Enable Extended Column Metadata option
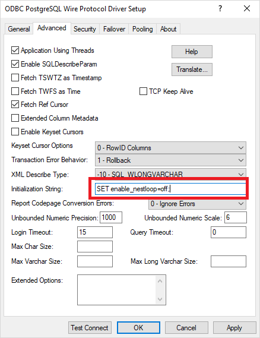Viewport: 260px width, 338px height. coord(15,118)
